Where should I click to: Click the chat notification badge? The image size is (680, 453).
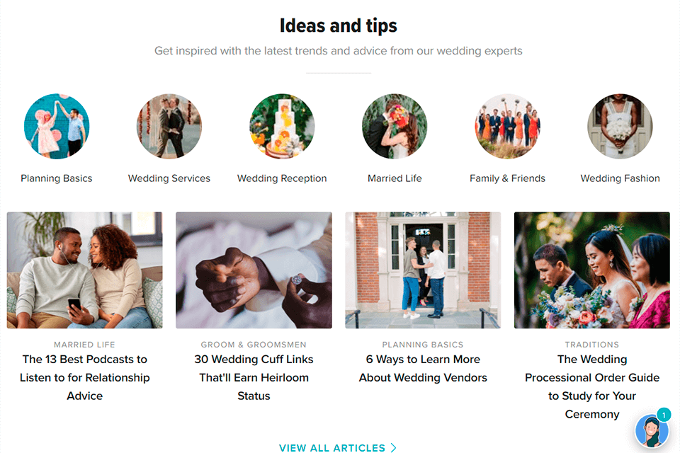664,415
